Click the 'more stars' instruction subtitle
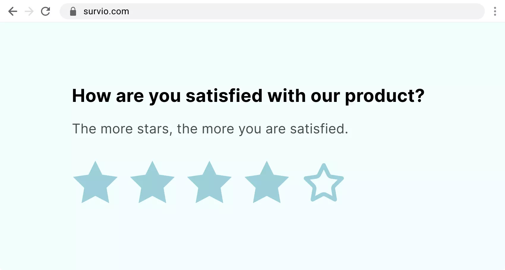This screenshot has width=505, height=270. (x=210, y=129)
